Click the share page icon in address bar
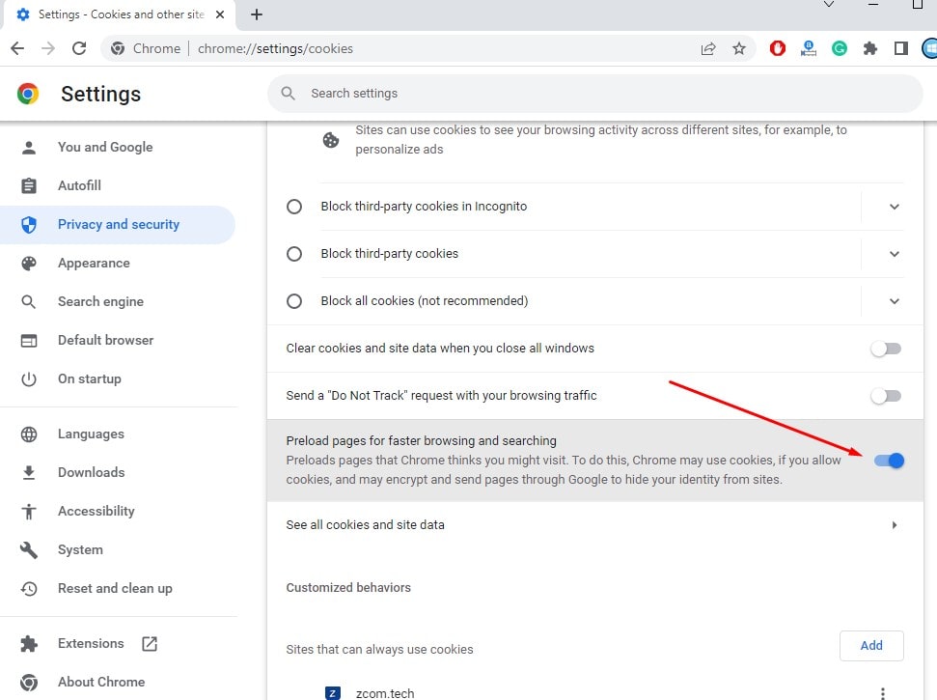Screen dimensions: 937x700 [x=708, y=48]
